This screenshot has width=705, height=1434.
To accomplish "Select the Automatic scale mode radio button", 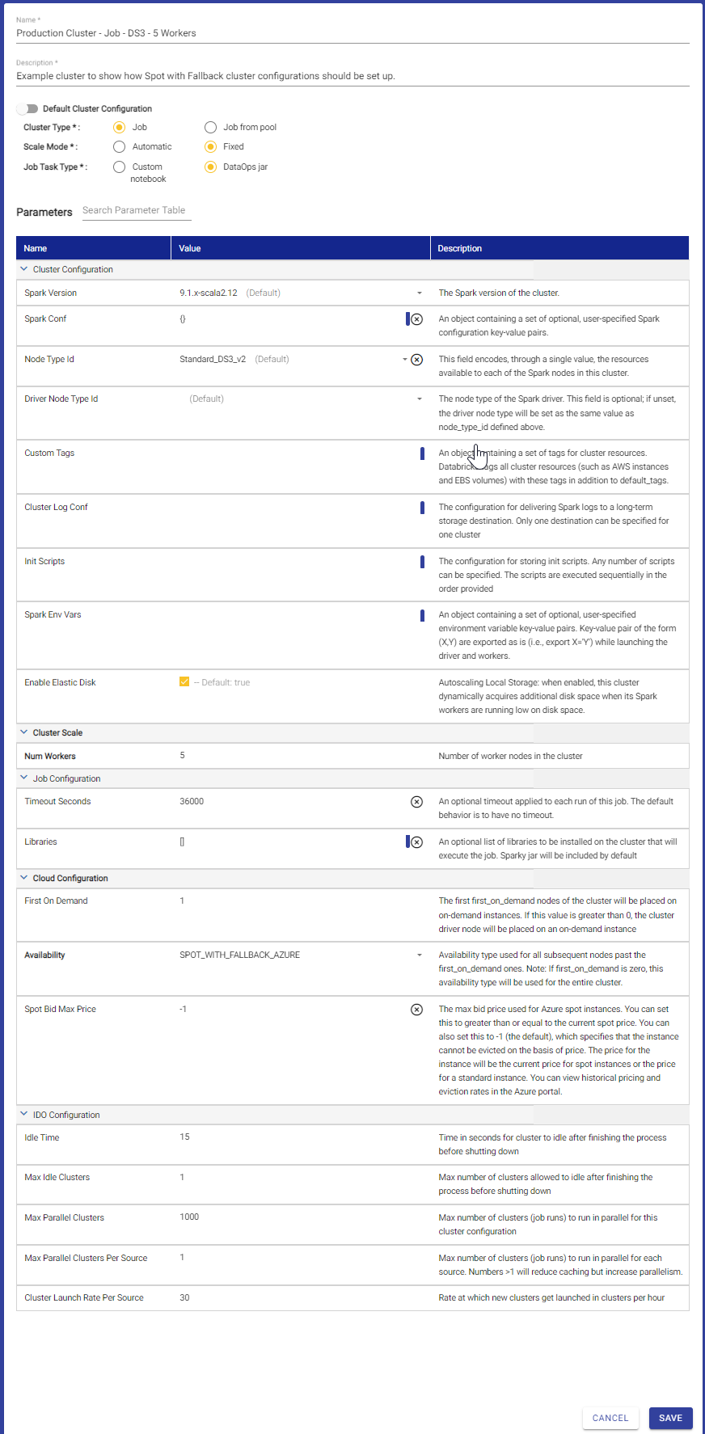I will [x=119, y=146].
